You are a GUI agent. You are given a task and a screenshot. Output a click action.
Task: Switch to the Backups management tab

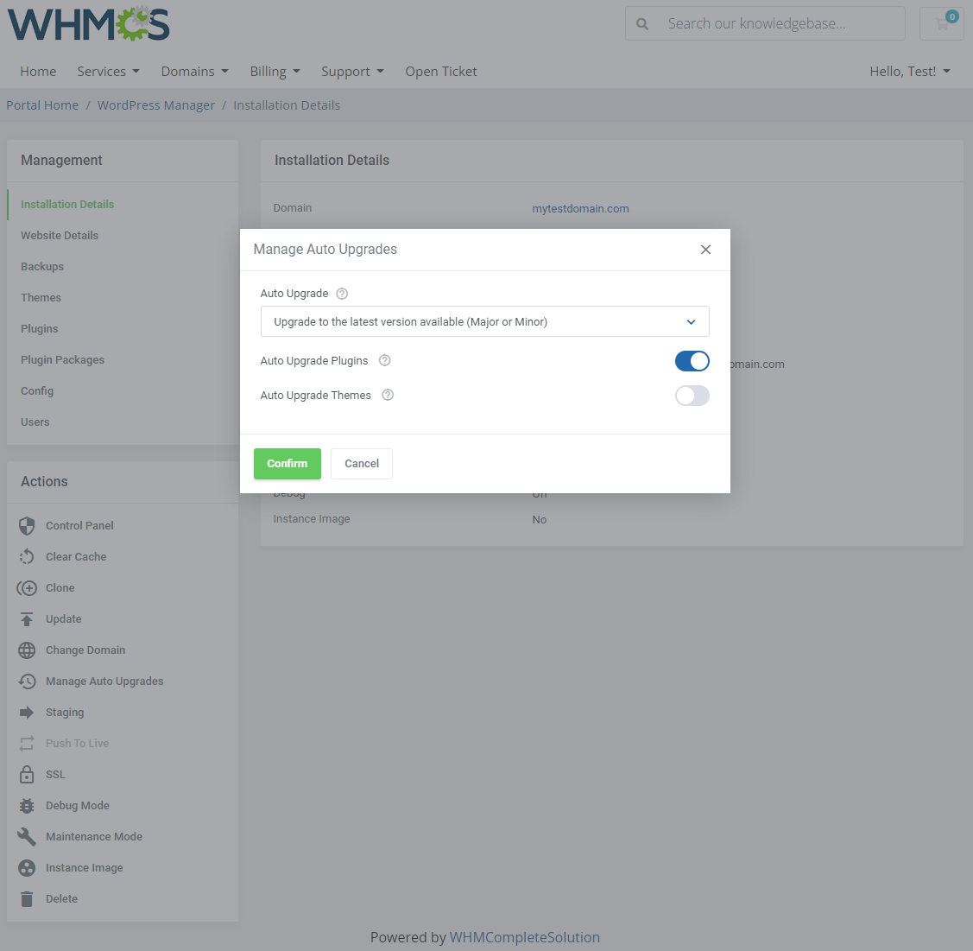[43, 266]
